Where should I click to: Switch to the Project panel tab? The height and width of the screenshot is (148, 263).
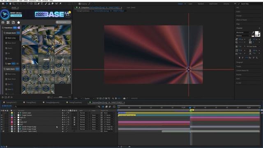4,7
